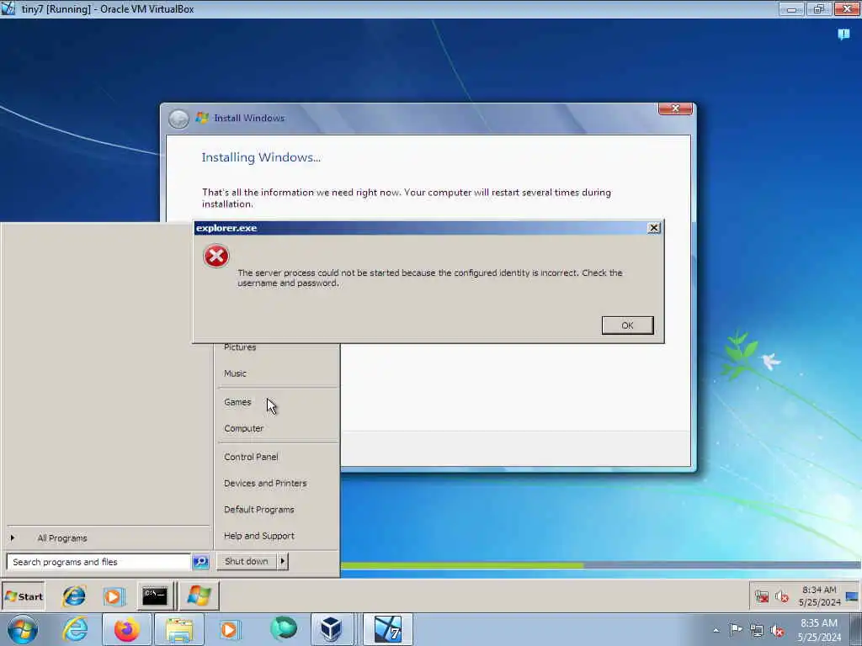Close the Install Windows window
Screen dimensions: 862x646
675,109
